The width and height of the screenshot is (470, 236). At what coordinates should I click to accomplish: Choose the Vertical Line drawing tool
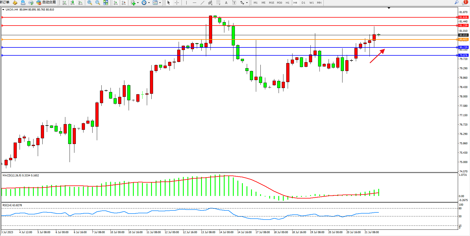[186, 3]
